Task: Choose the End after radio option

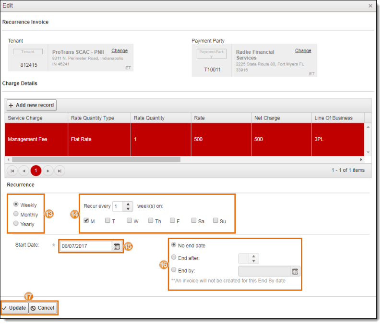Action: (174, 258)
